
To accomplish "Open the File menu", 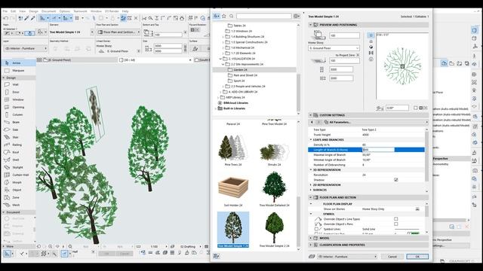I will (x=5, y=11).
